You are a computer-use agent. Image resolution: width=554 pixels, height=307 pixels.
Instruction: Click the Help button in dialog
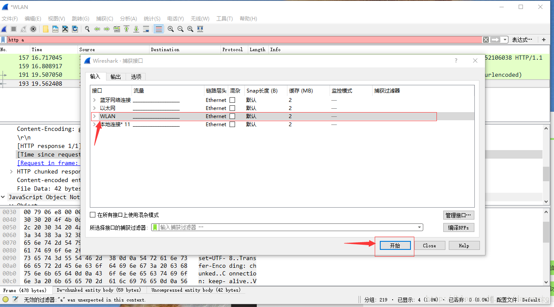click(x=464, y=246)
